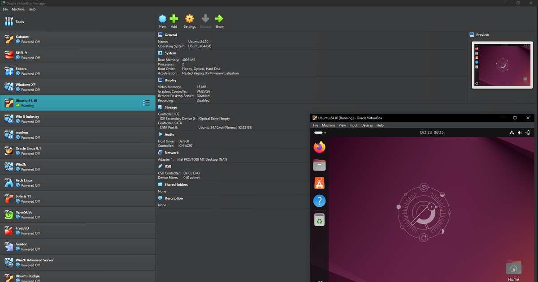Select the RHEL 9 virtual machine

[x=78, y=55]
